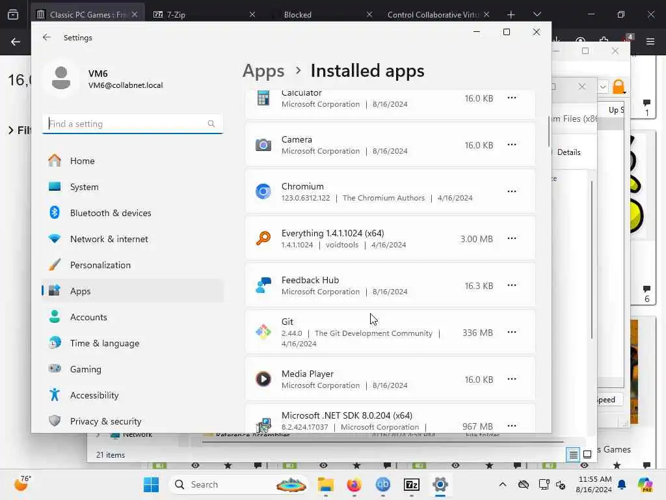
Task: Open Firefox from the taskbar
Action: [354, 484]
